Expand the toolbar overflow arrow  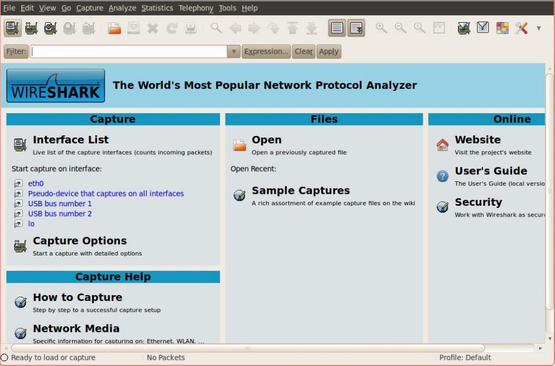539,28
